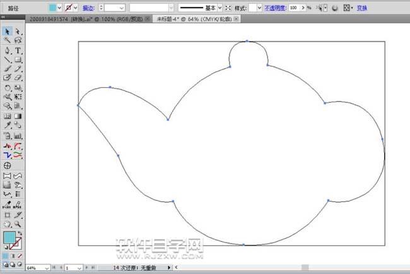Open the fill color dropdown in control bar

pos(59,8)
